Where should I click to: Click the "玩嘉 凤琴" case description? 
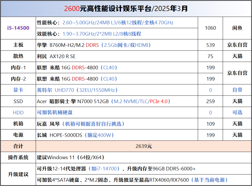[x=81, y=124]
